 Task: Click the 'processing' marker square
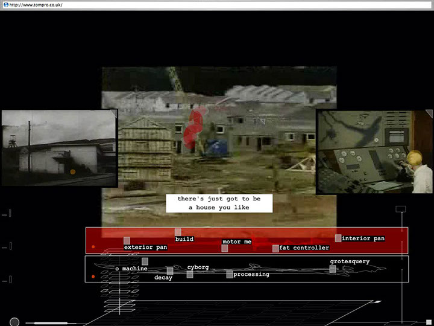(x=229, y=274)
